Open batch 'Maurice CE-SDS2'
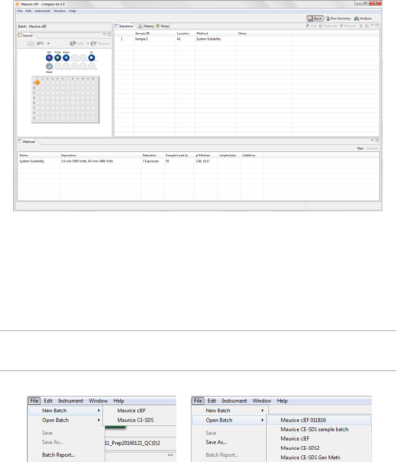 tap(319, 448)
